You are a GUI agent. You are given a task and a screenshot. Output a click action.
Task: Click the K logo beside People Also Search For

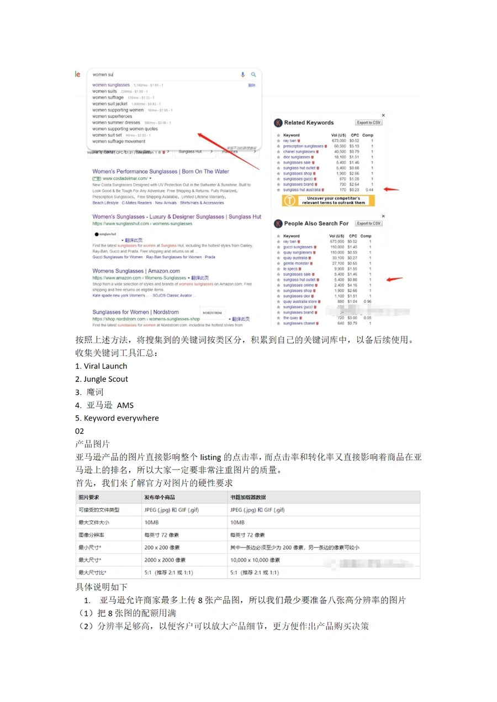point(278,224)
